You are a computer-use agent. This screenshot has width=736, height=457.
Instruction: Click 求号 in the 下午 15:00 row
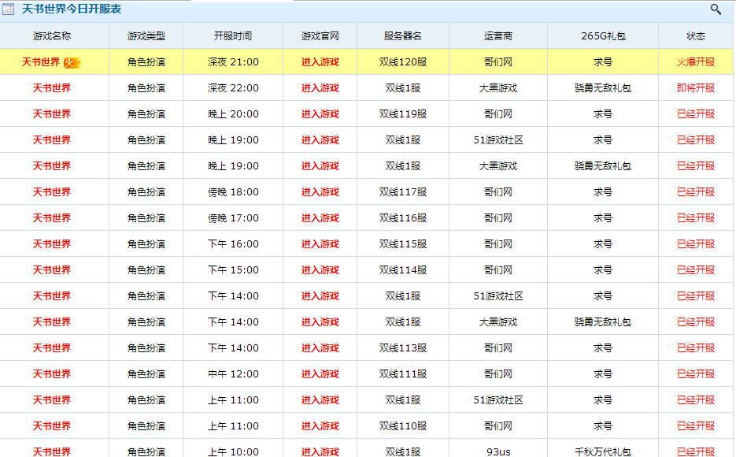(x=603, y=270)
